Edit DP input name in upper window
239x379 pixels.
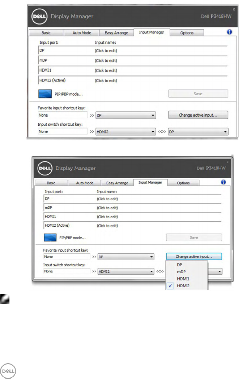[x=106, y=51]
